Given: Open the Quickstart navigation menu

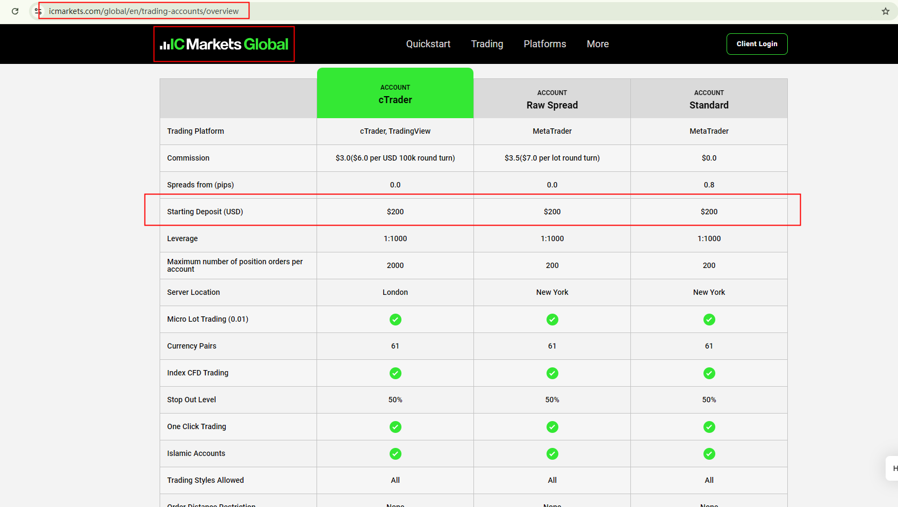Looking at the screenshot, I should 428,44.
